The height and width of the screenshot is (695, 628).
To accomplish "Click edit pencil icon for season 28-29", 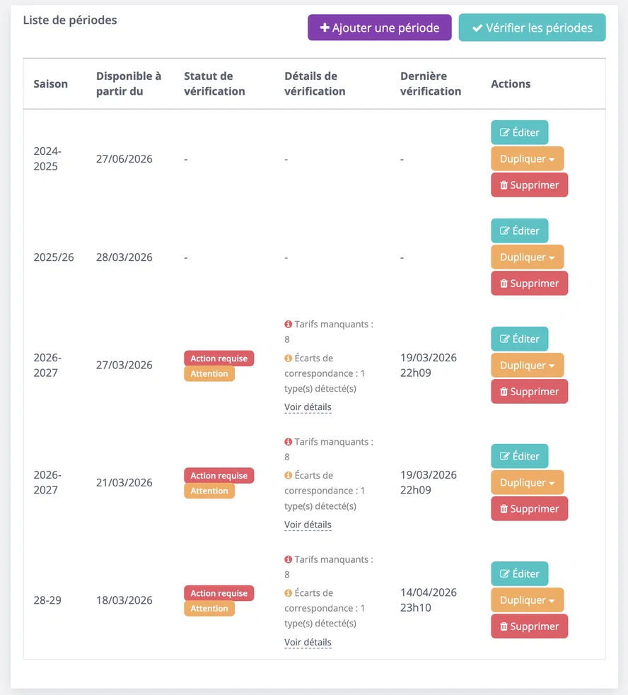I will [504, 573].
